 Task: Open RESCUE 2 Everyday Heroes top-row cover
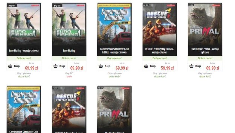point(160,29)
